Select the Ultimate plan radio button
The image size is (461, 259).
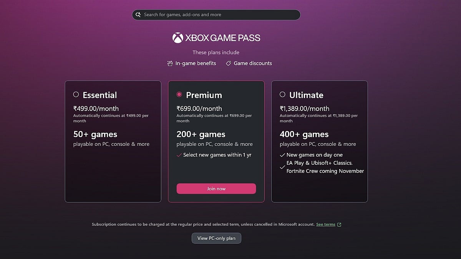click(282, 94)
